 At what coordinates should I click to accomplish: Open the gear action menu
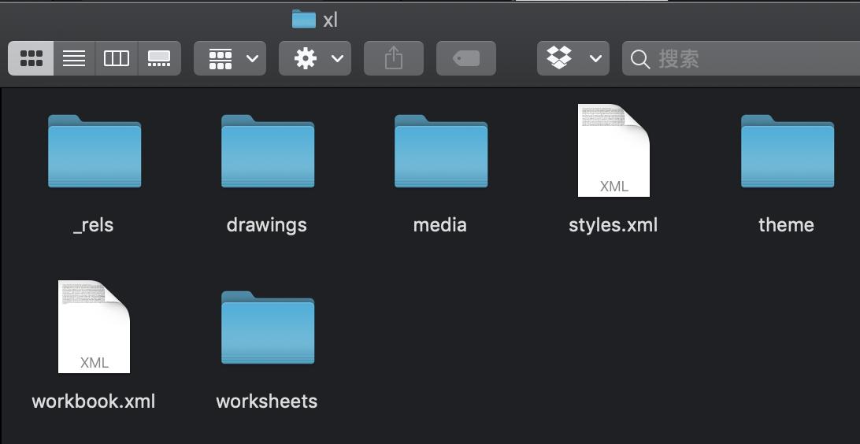coord(315,59)
